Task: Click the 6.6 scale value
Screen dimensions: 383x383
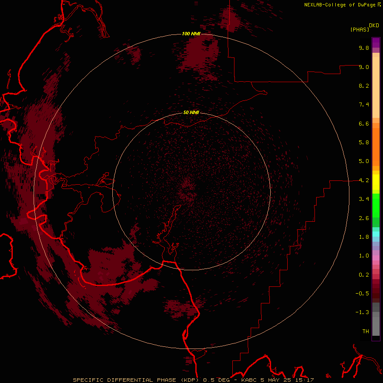Action: (x=364, y=123)
